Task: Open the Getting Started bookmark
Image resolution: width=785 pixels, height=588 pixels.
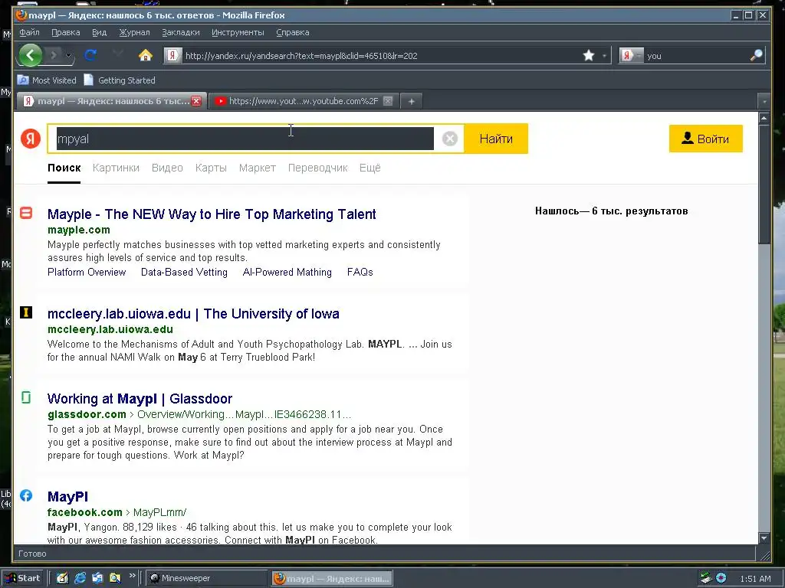Action: pos(120,80)
